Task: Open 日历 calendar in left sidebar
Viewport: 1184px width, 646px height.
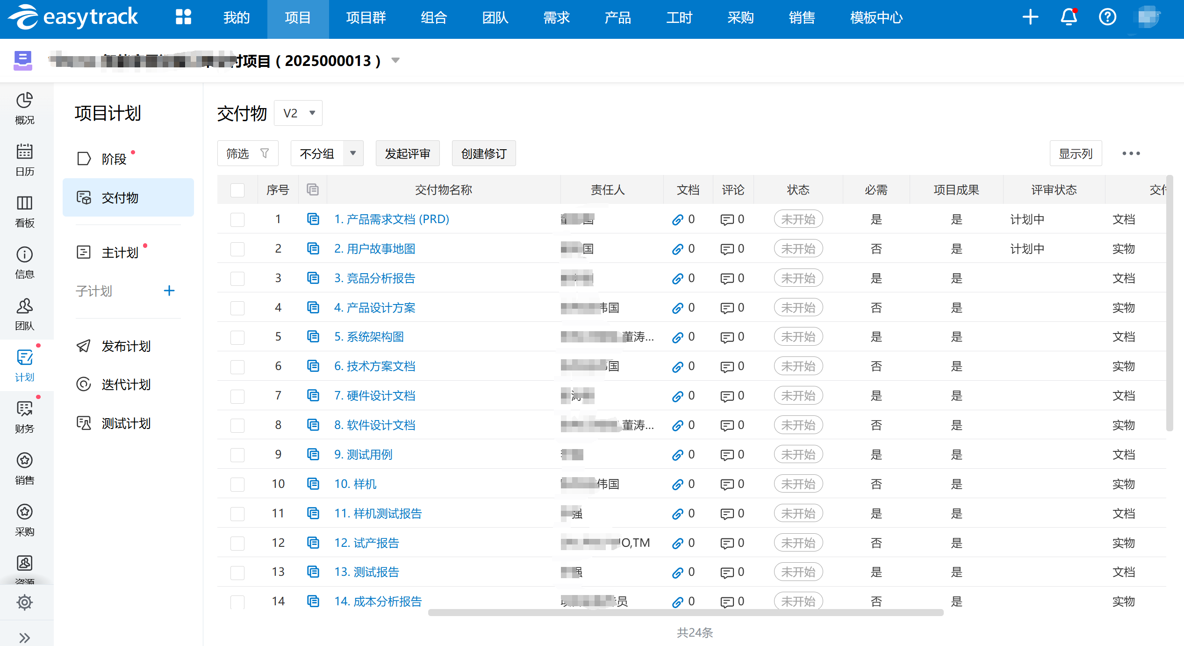Action: click(x=24, y=160)
